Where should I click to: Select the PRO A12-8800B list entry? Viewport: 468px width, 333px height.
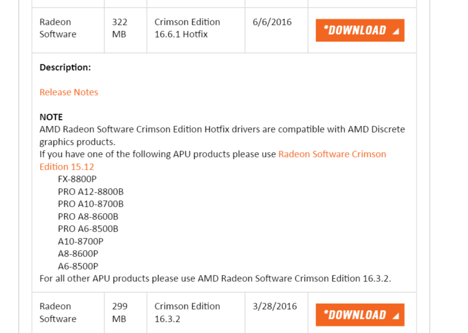90,191
